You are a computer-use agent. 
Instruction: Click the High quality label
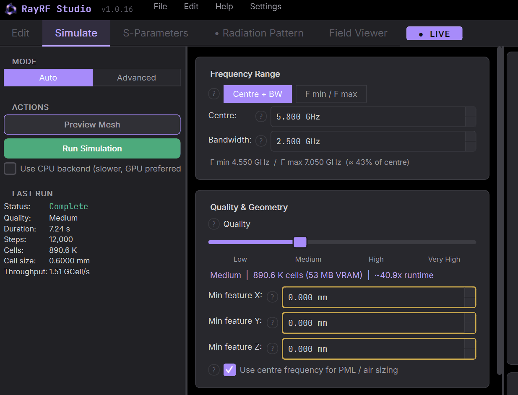click(x=376, y=259)
